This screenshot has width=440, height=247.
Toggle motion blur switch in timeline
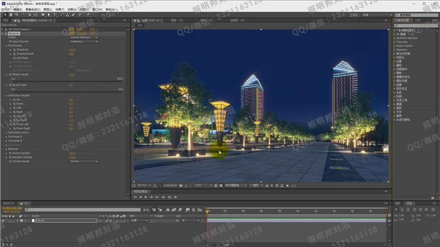coord(180,210)
